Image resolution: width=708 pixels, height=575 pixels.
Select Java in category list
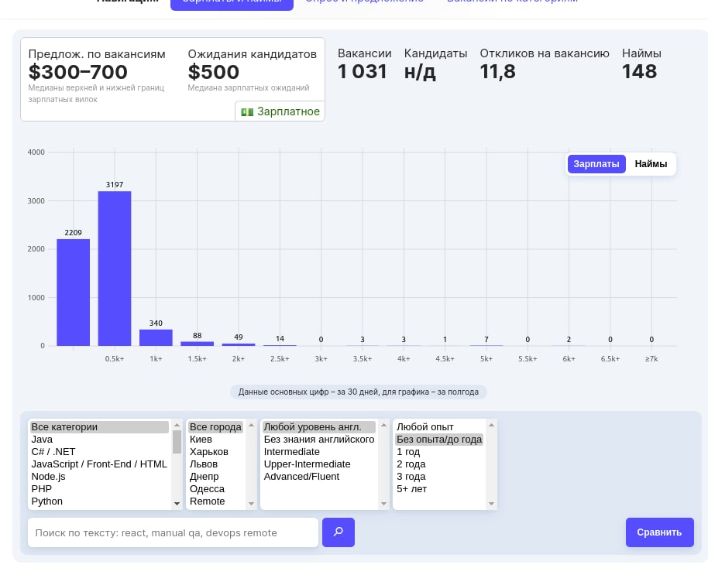(99, 440)
